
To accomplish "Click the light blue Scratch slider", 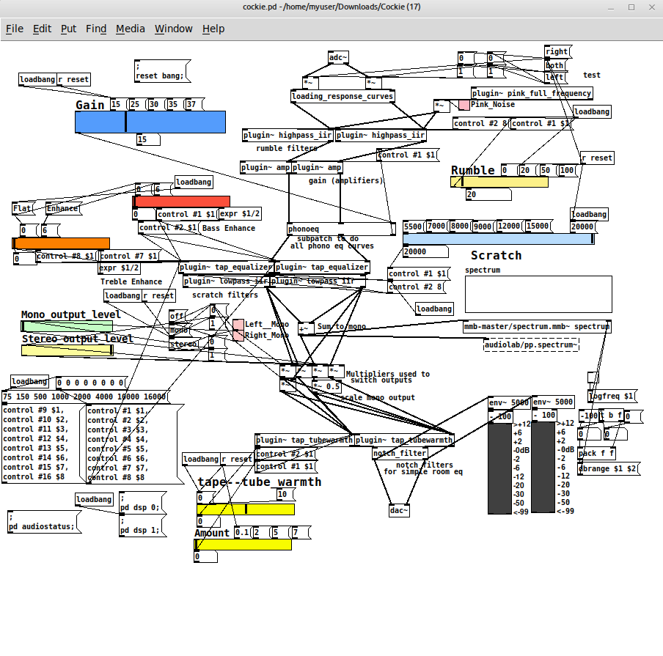I will click(499, 239).
